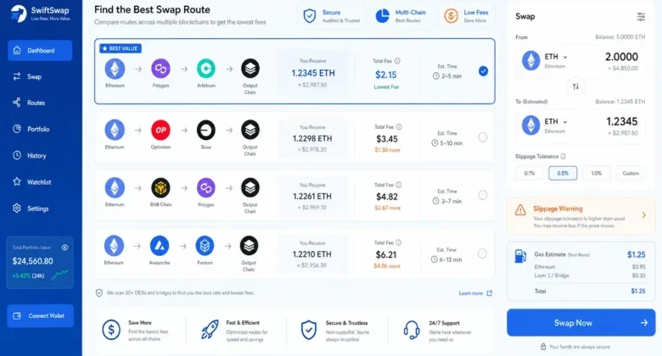Open Watchlist in sidebar
Screen dimensions: 662x356
tap(40, 182)
